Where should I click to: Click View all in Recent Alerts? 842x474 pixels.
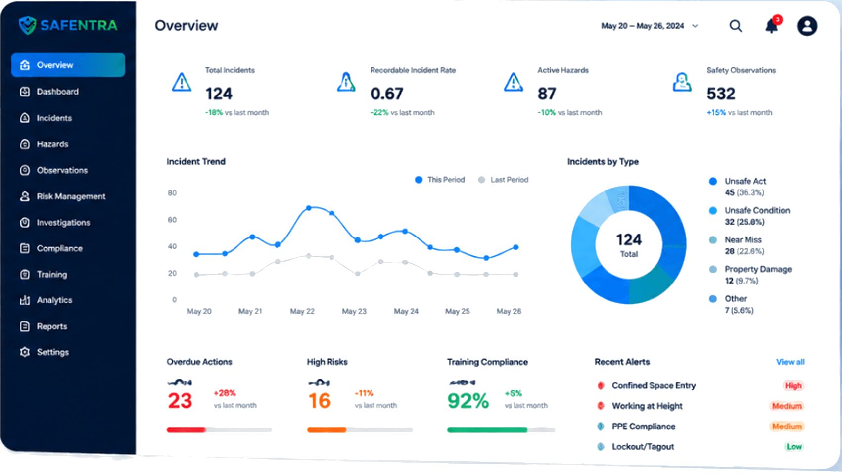click(x=790, y=362)
